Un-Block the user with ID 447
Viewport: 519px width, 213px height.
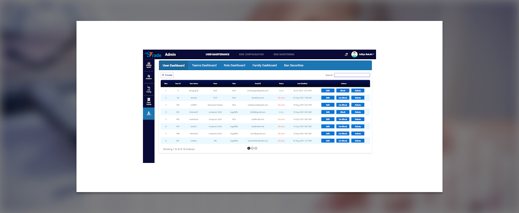[x=342, y=127]
